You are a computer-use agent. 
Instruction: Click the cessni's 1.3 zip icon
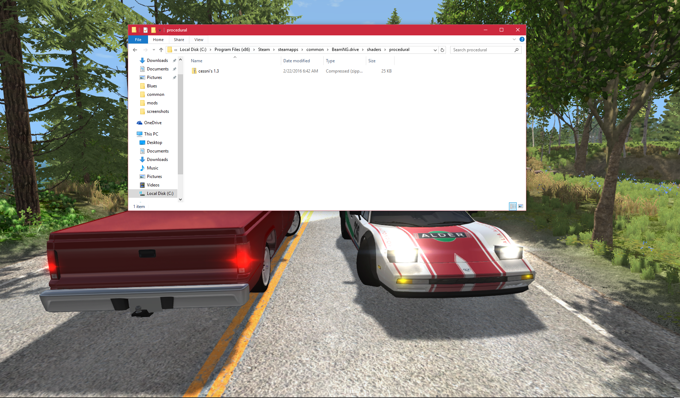(194, 71)
